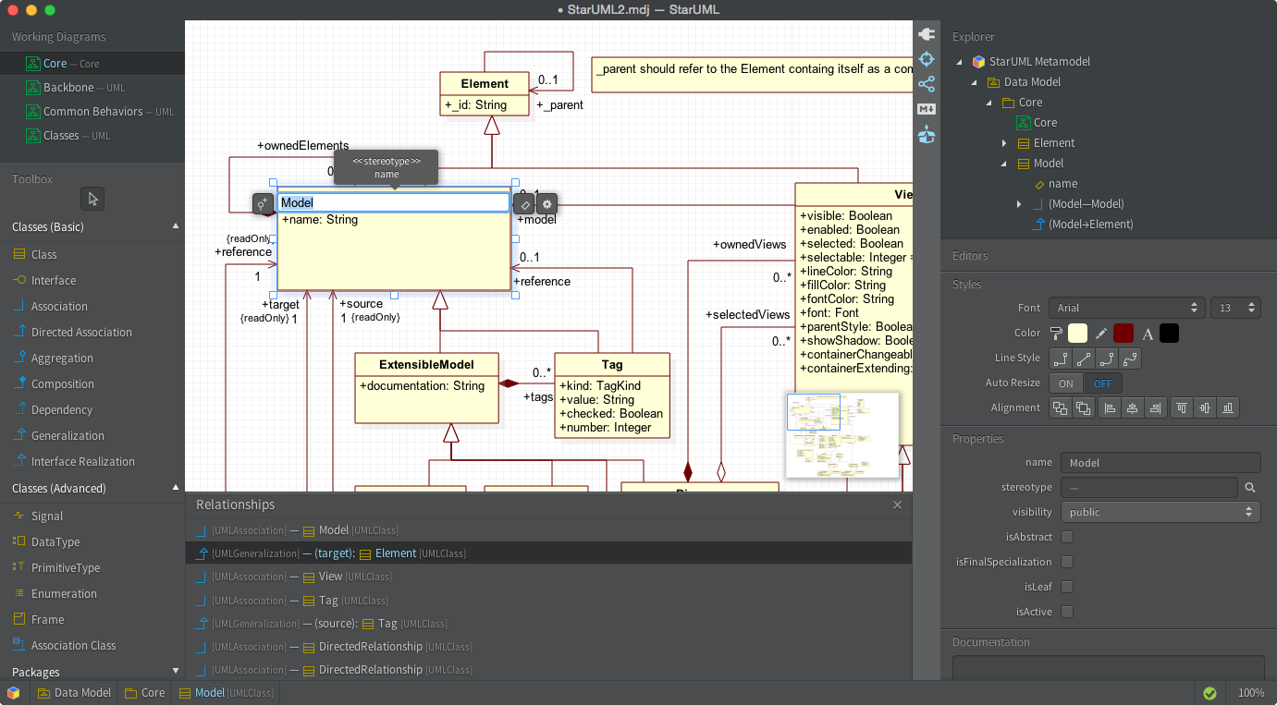Image resolution: width=1277 pixels, height=705 pixels.
Task: Align selected elements left
Action: pos(1111,407)
